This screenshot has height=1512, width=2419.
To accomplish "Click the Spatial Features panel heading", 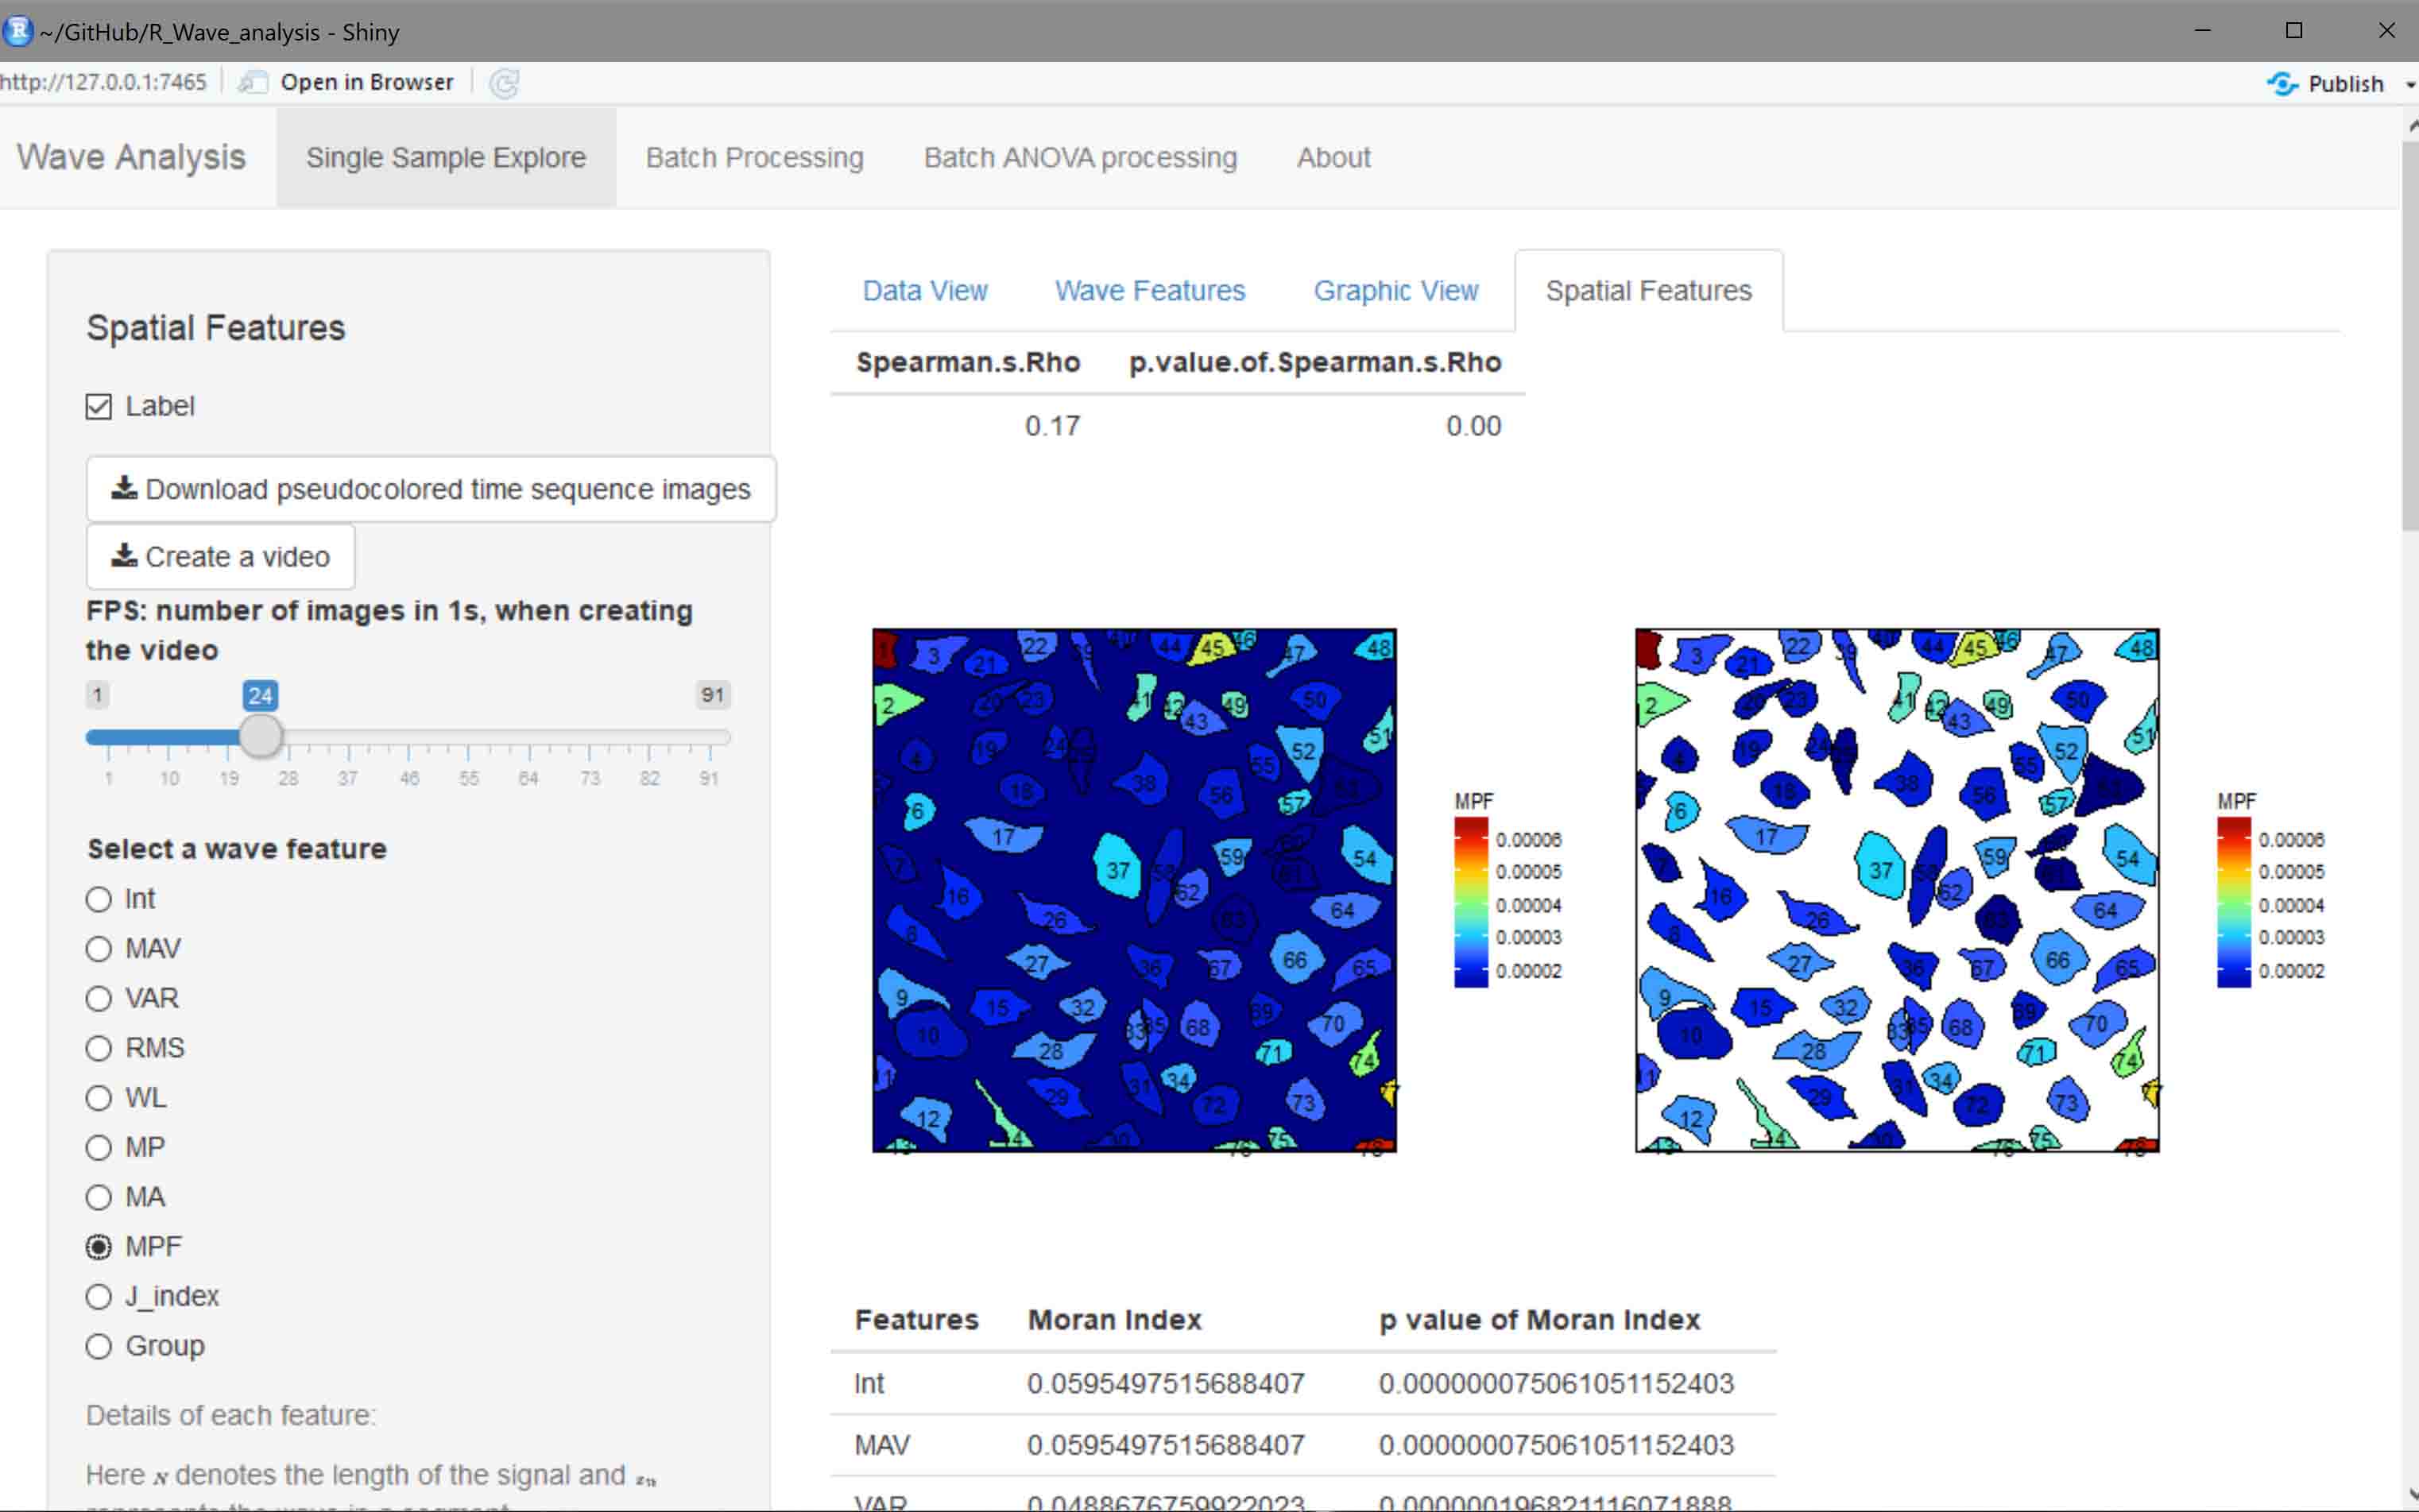I will (216, 328).
